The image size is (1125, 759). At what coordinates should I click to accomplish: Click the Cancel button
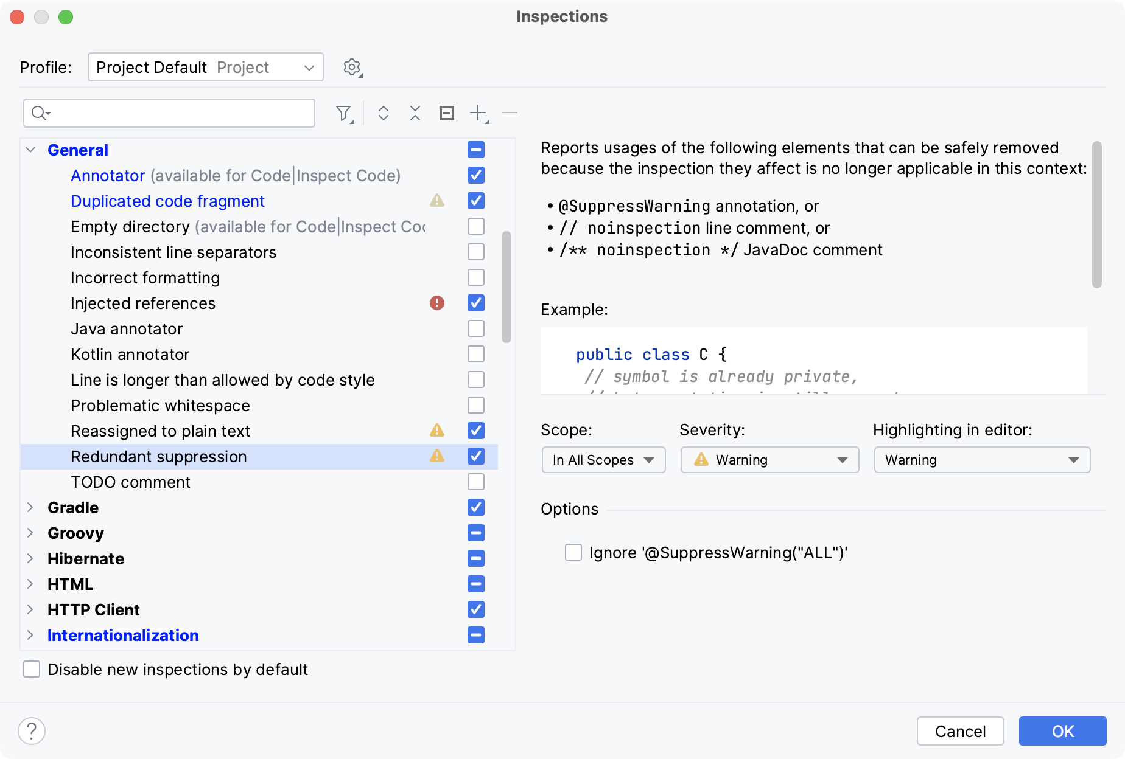pyautogui.click(x=960, y=731)
